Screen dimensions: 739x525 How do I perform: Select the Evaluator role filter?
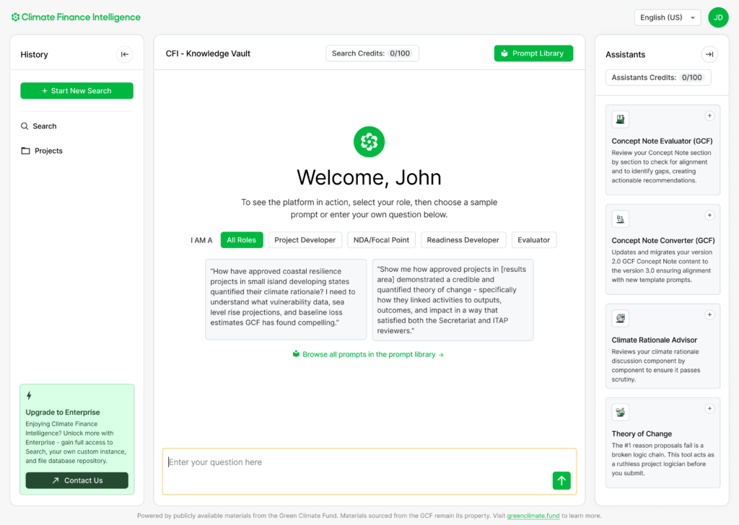[533, 240]
